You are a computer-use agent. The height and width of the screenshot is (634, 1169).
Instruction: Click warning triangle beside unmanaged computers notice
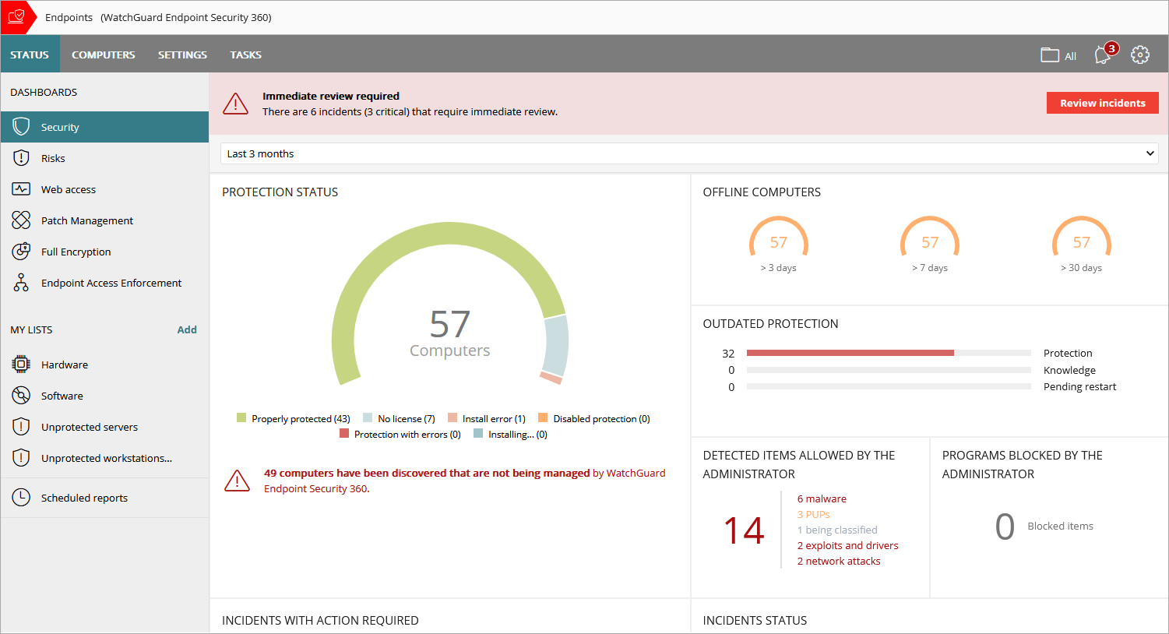pos(237,481)
